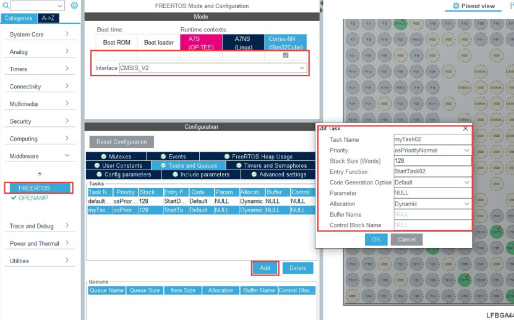
Task: Open the settings gear icon
Action: click(74, 6)
